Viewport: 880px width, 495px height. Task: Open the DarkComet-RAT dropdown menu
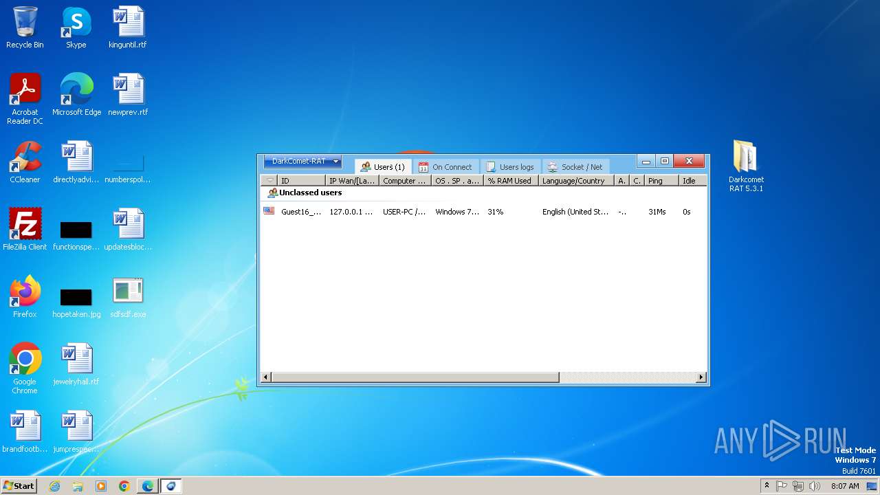[302, 162]
